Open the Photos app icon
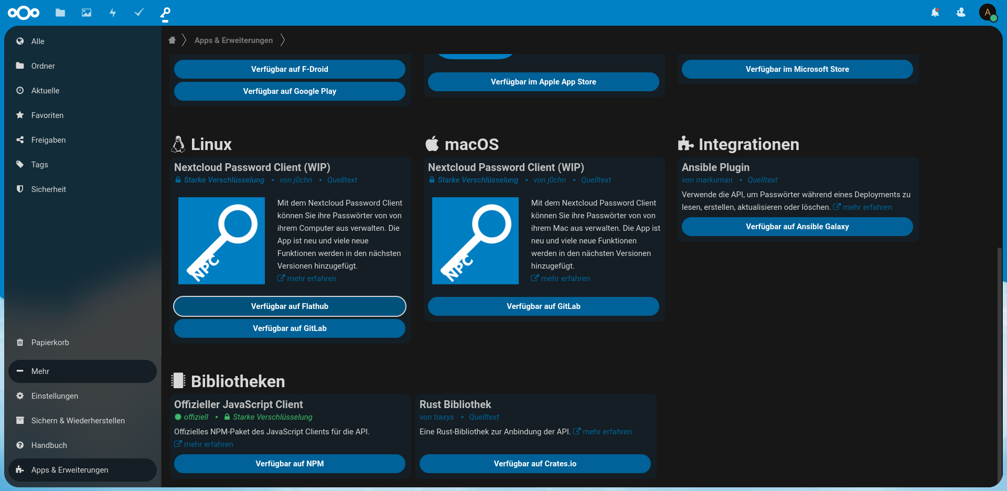Viewport: 1007px width, 491px height. [x=87, y=13]
